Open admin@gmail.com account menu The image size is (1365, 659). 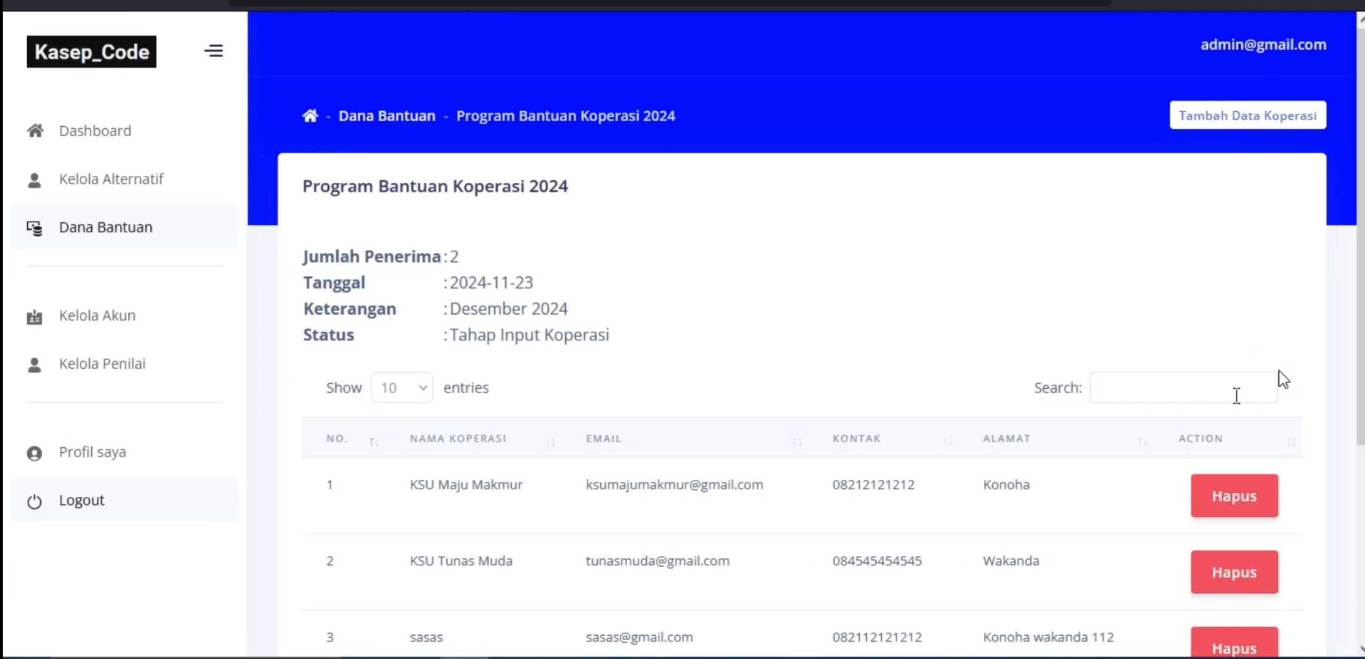(1263, 44)
